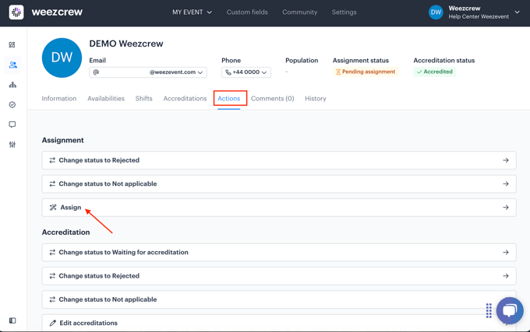Click the DW profile avatar
Image resolution: width=530 pixels, height=332 pixels.
(x=62, y=58)
